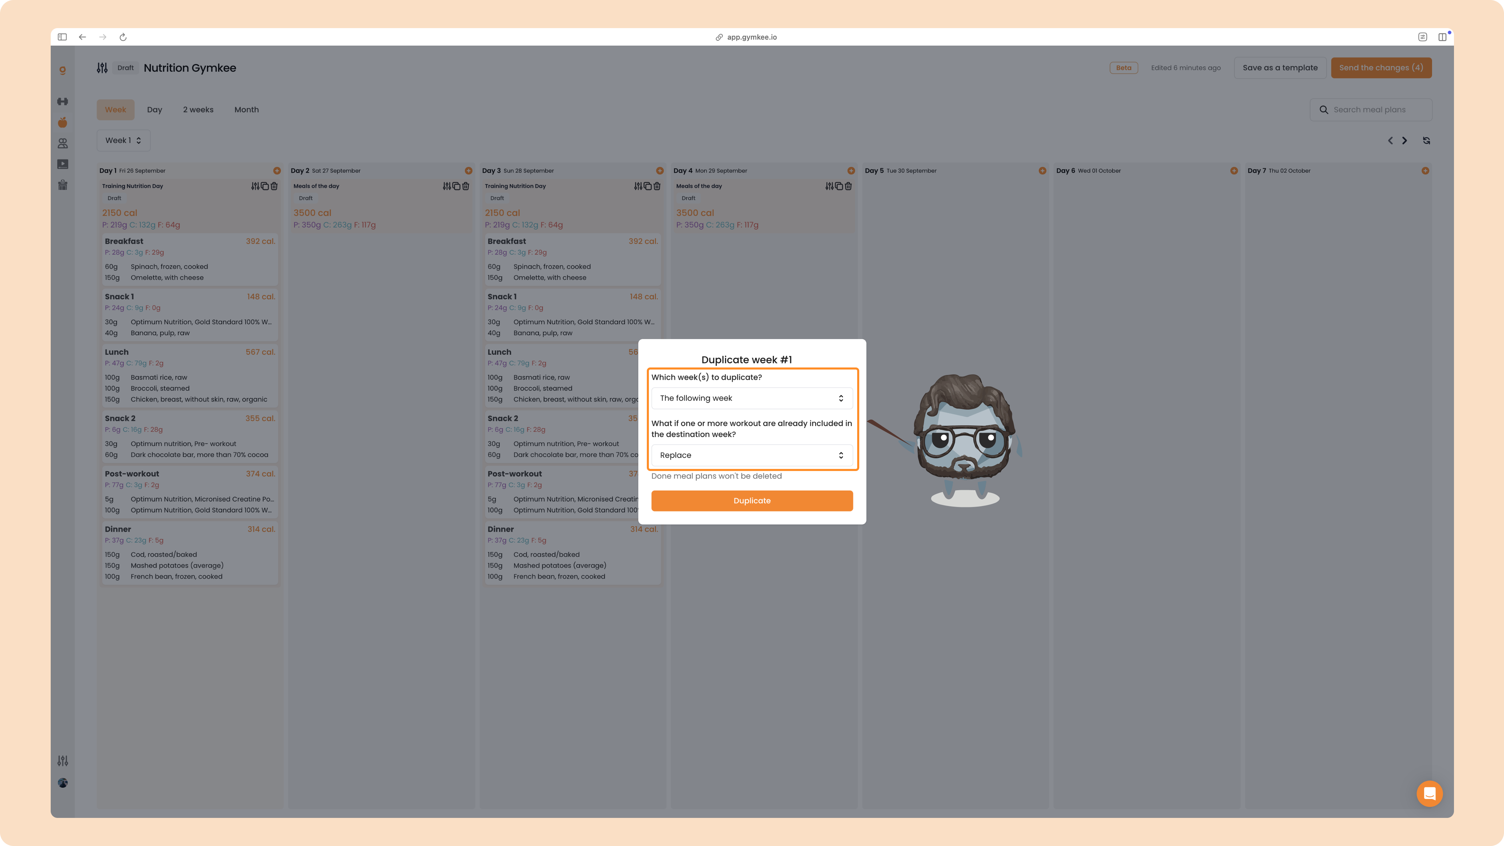The width and height of the screenshot is (1504, 846).
Task: Delete Day 2 Meals of the day plan
Action: point(465,186)
